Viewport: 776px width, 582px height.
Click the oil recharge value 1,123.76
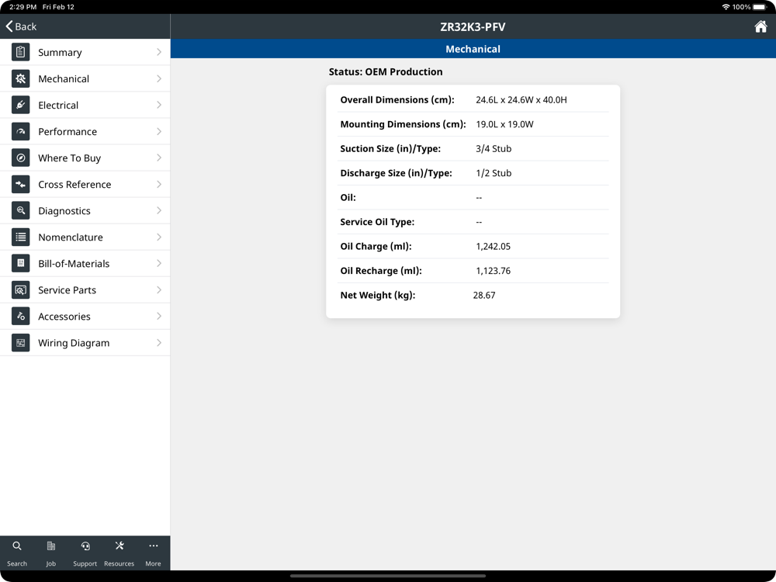click(493, 271)
